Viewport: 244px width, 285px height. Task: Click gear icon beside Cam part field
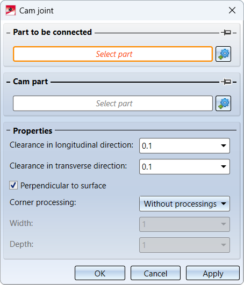[x=223, y=103]
